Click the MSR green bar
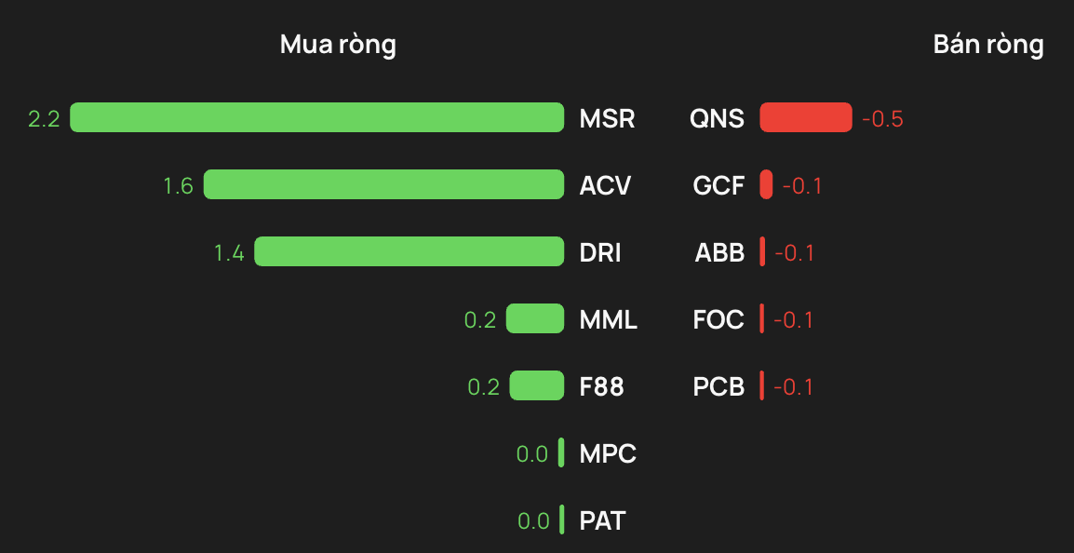1074x553 pixels. coord(317,117)
